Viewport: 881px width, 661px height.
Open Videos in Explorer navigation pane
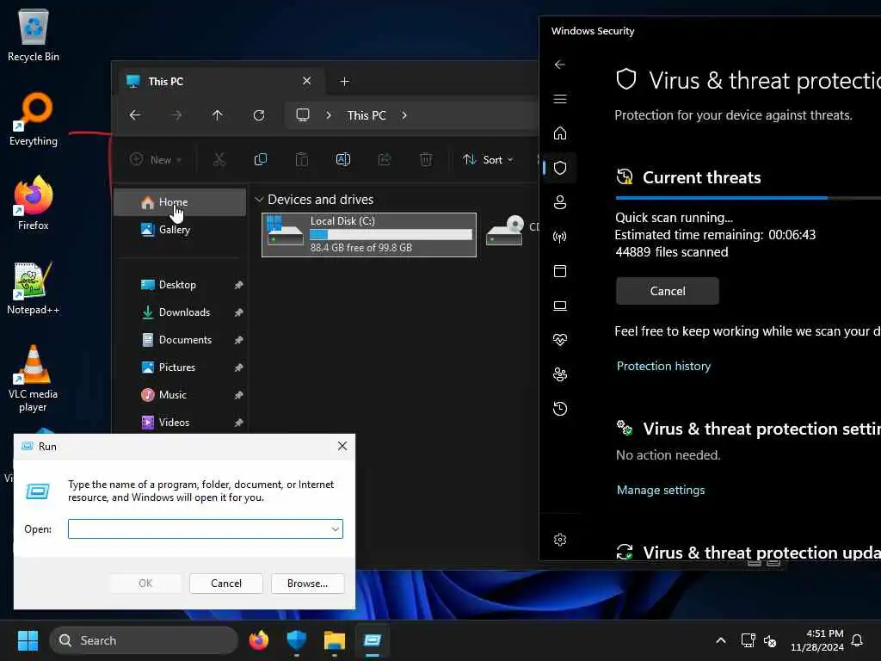click(x=180, y=422)
